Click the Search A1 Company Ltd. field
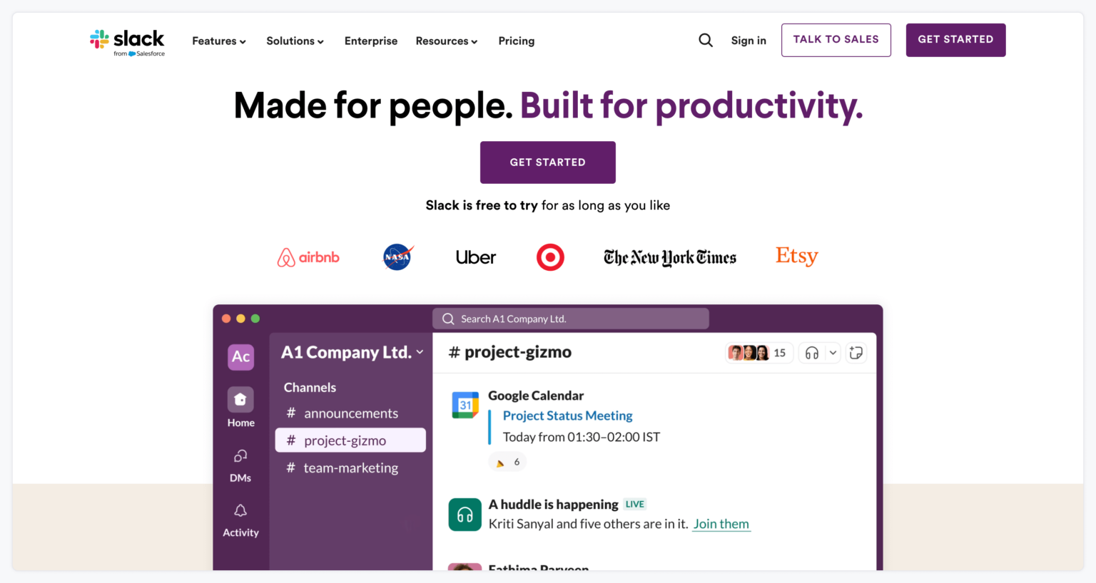 tap(570, 319)
